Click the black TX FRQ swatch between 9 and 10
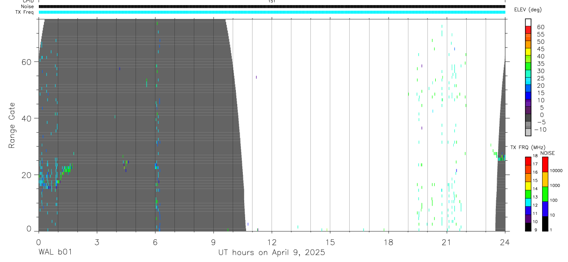Image resolution: width=568 pixels, height=262 pixels. point(528,226)
